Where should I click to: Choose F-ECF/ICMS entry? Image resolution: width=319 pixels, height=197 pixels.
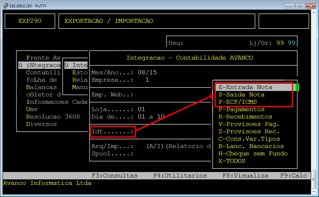[x=237, y=102]
